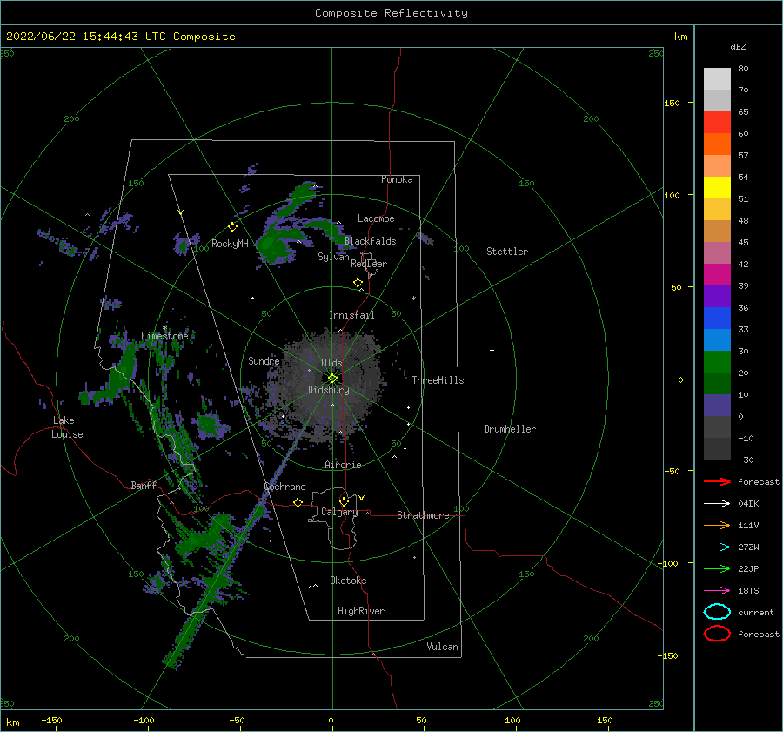Click the 65 dBZ red color swatch

click(717, 123)
